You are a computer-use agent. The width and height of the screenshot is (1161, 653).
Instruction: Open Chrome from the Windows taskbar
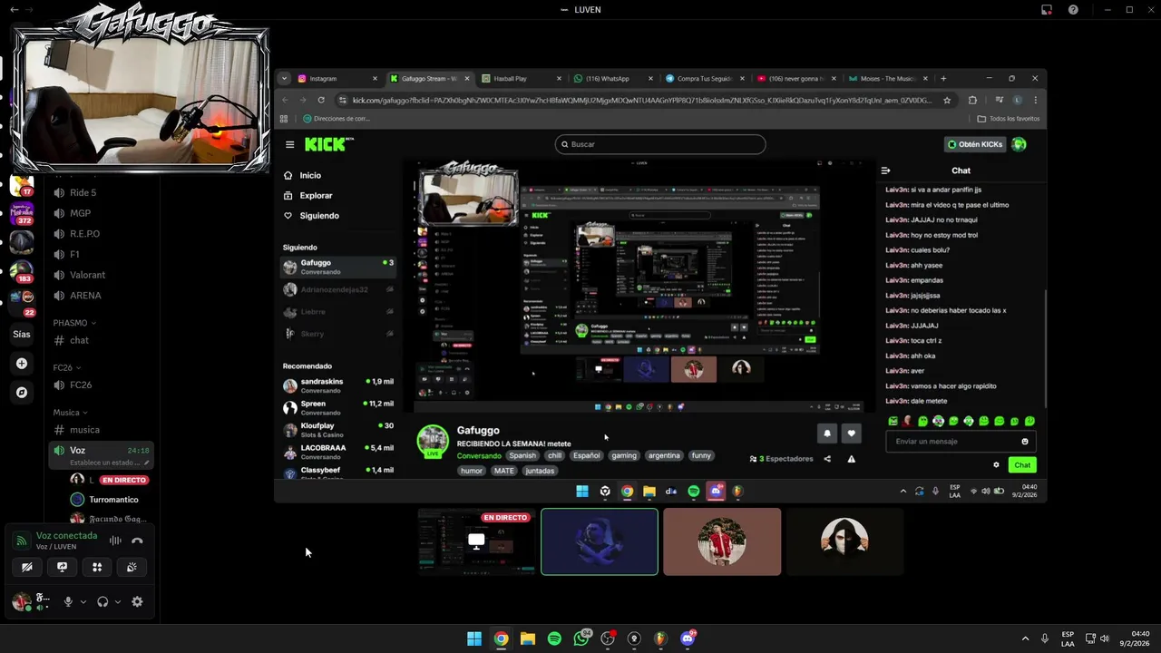[x=501, y=638]
